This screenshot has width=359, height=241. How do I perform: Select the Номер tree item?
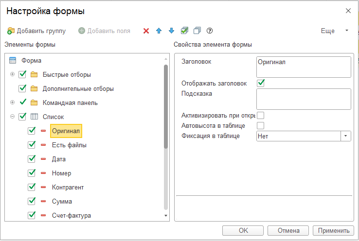[x=62, y=173]
